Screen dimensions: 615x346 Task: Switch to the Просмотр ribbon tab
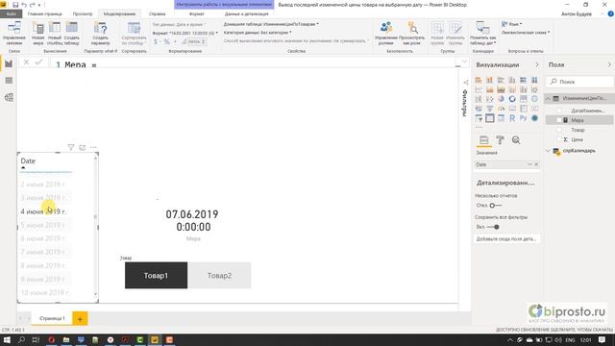83,13
